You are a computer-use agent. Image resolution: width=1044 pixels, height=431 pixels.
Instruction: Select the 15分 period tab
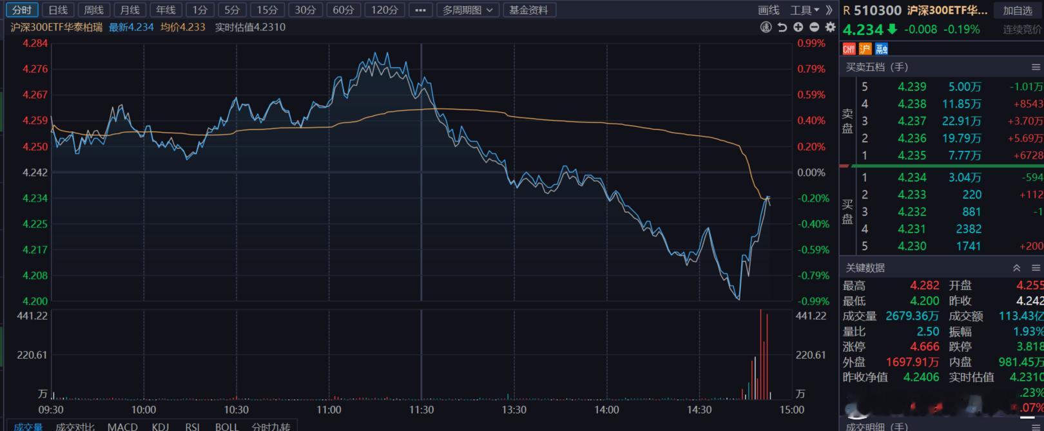[x=267, y=10]
